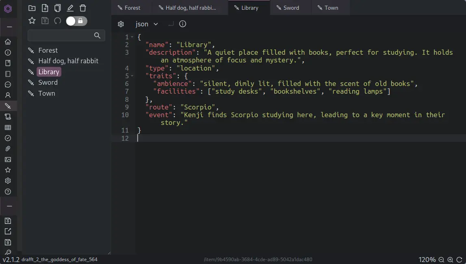Collapse the traits object on line 5

point(132,76)
